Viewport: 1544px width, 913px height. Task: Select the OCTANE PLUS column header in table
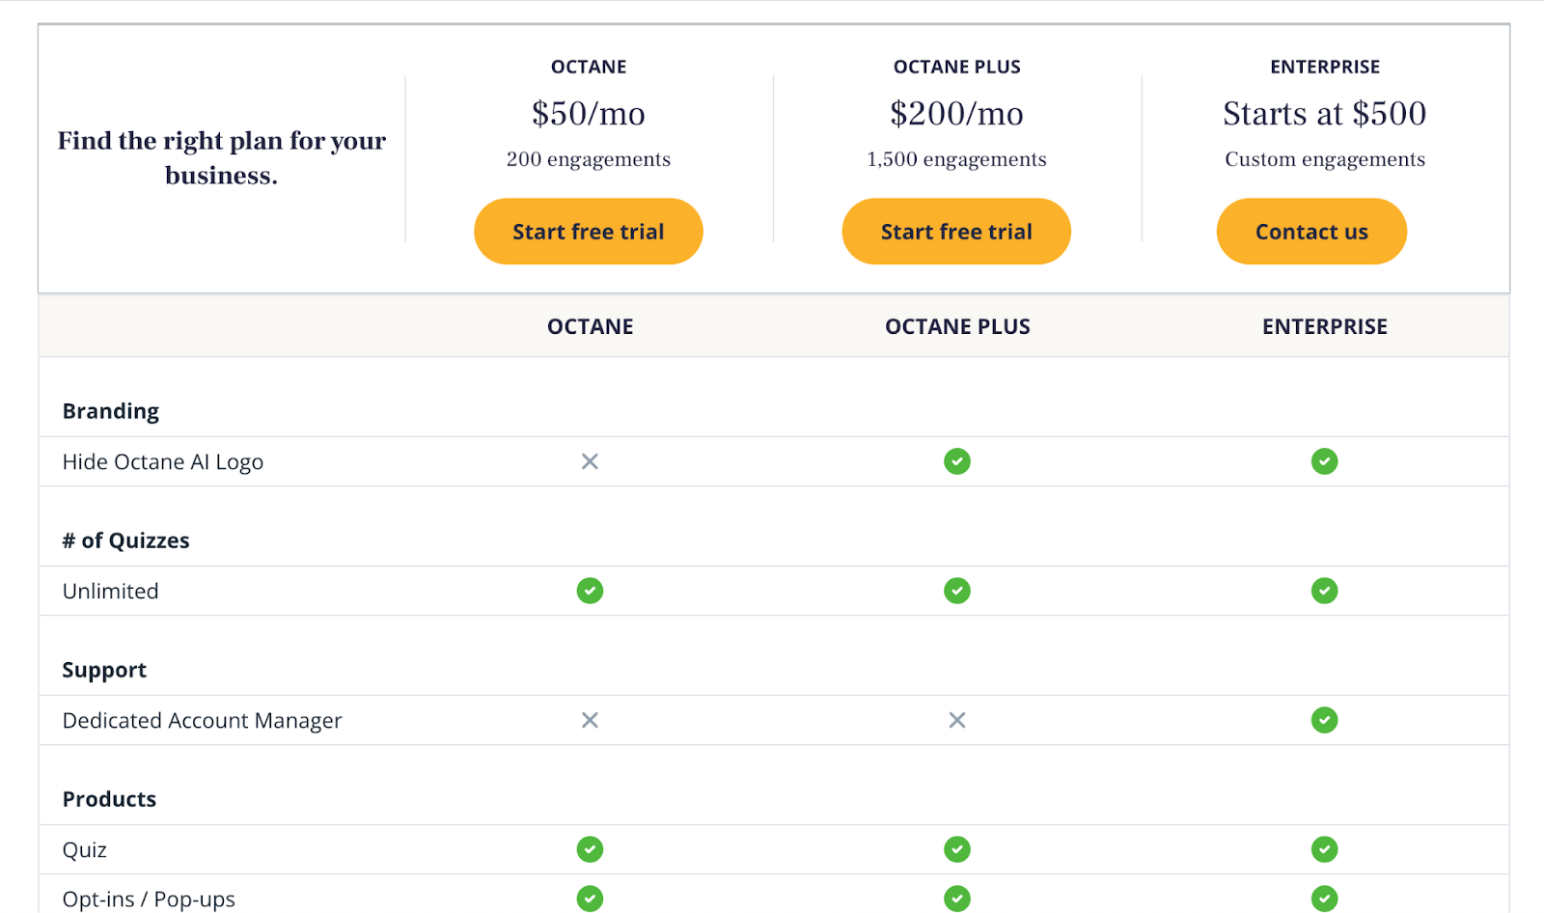[956, 326]
